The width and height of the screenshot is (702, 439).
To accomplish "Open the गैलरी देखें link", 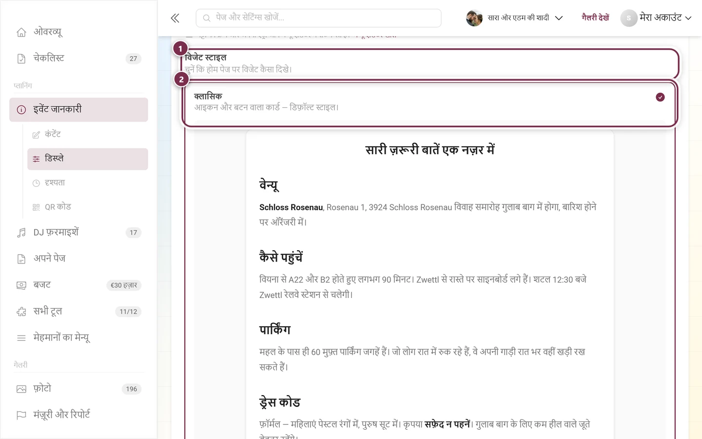I will [595, 18].
